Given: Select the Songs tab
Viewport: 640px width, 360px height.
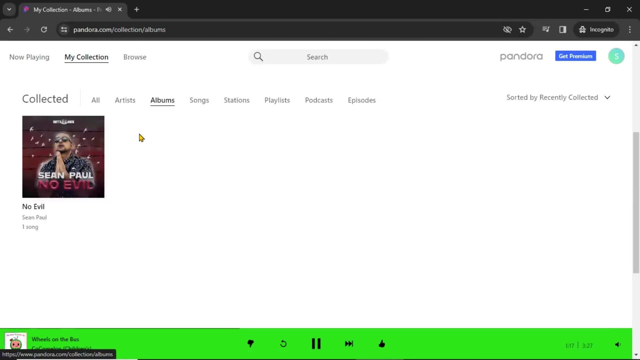Looking at the screenshot, I should pyautogui.click(x=199, y=100).
